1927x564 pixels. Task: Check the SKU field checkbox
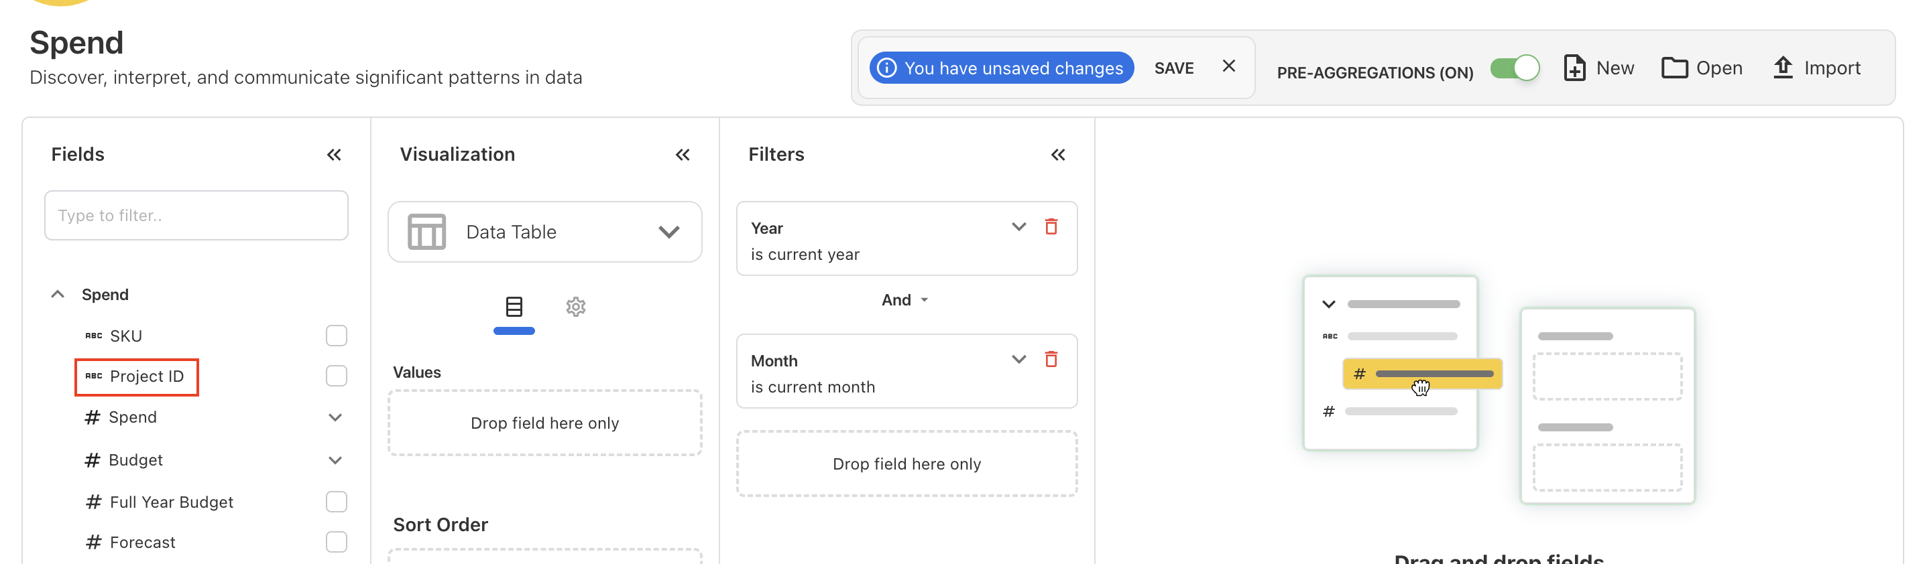(x=337, y=336)
